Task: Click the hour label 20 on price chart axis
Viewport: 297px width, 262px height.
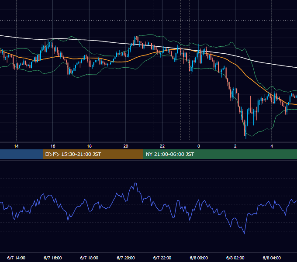Action: click(x=126, y=146)
